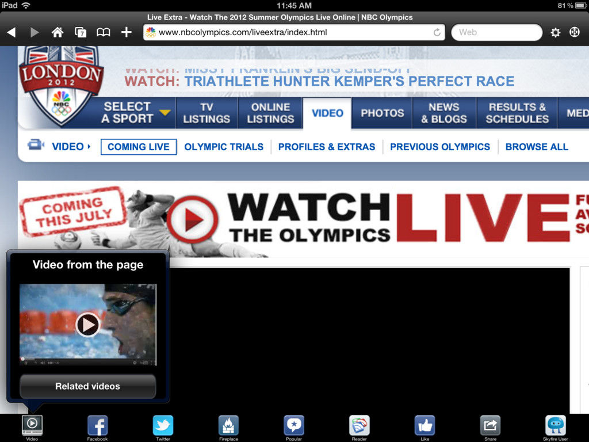589x442 pixels.
Task: Open the Results & Schedules tab
Action: tap(517, 113)
